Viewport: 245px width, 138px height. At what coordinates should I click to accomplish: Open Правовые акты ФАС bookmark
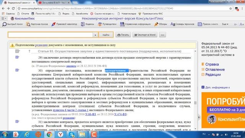(151, 14)
